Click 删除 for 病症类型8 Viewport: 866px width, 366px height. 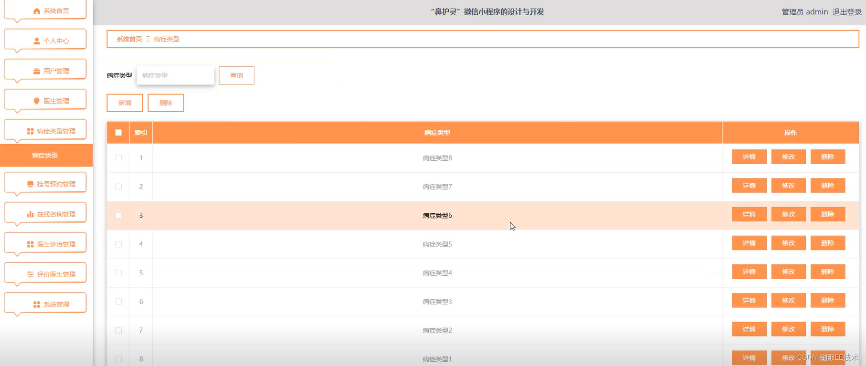pyautogui.click(x=827, y=157)
